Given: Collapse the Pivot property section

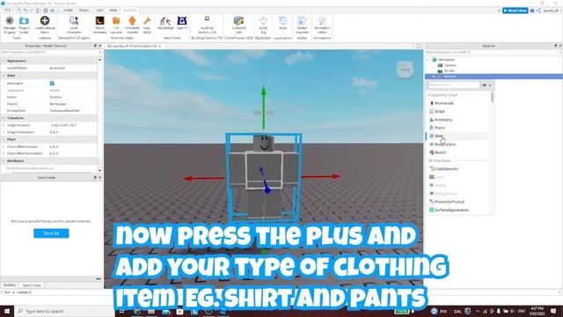Looking at the screenshot, I should pos(4,139).
